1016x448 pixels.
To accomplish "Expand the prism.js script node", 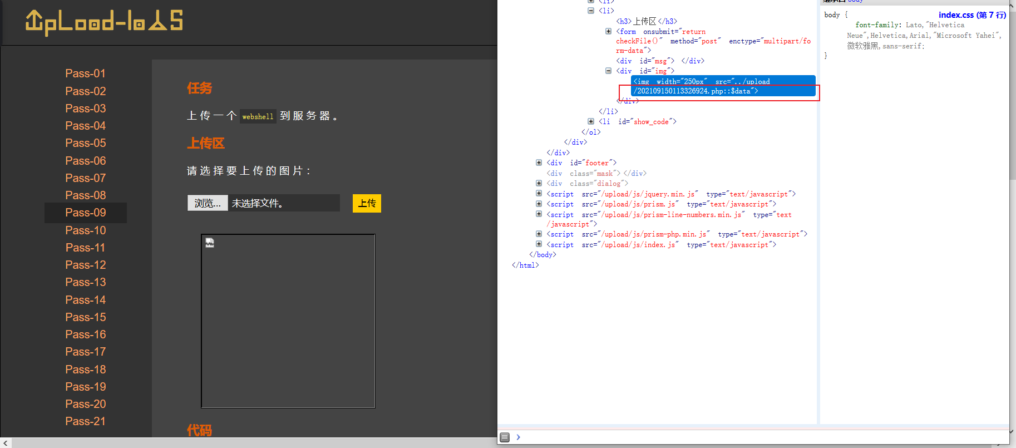I will (539, 204).
